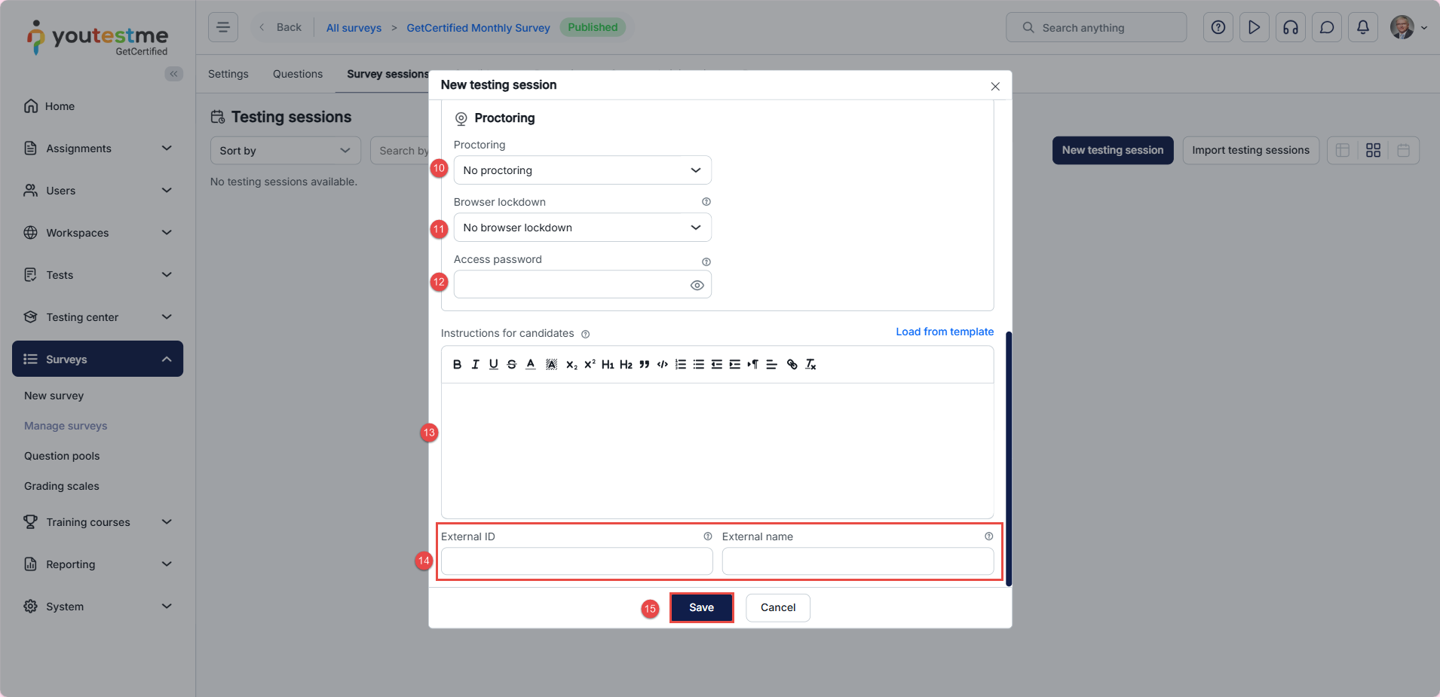The height and width of the screenshot is (697, 1440).
Task: Apply strikethrough in instructions editor
Action: pos(512,365)
